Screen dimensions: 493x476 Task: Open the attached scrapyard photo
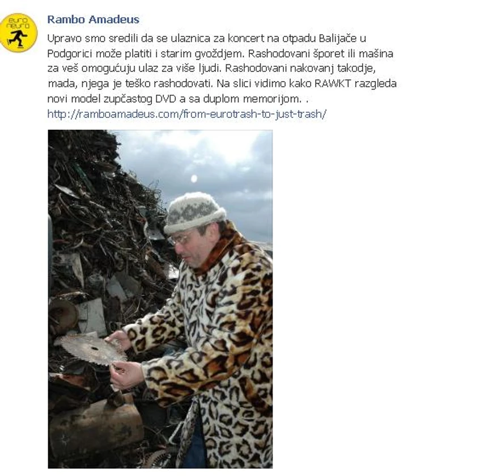160,299
